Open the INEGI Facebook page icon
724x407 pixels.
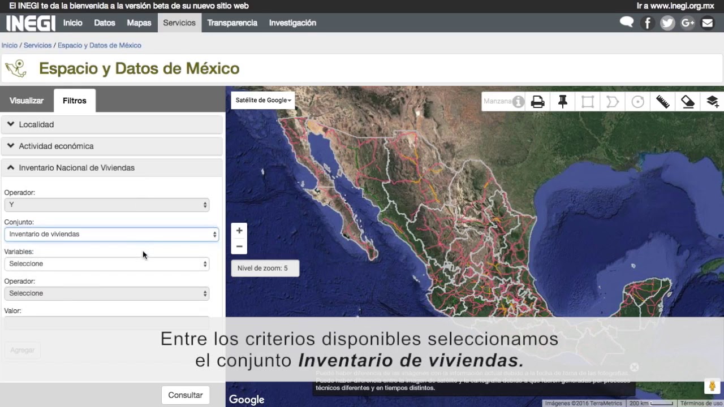648,23
